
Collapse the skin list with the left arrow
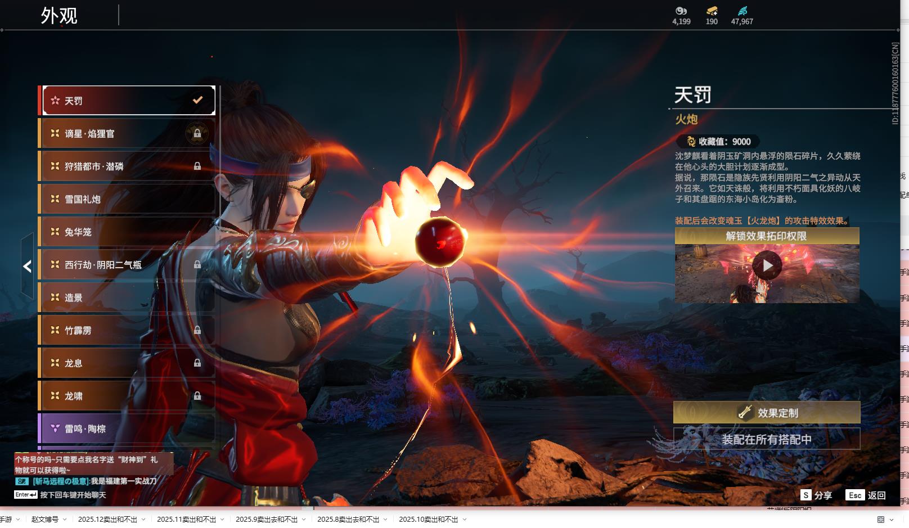(x=27, y=266)
